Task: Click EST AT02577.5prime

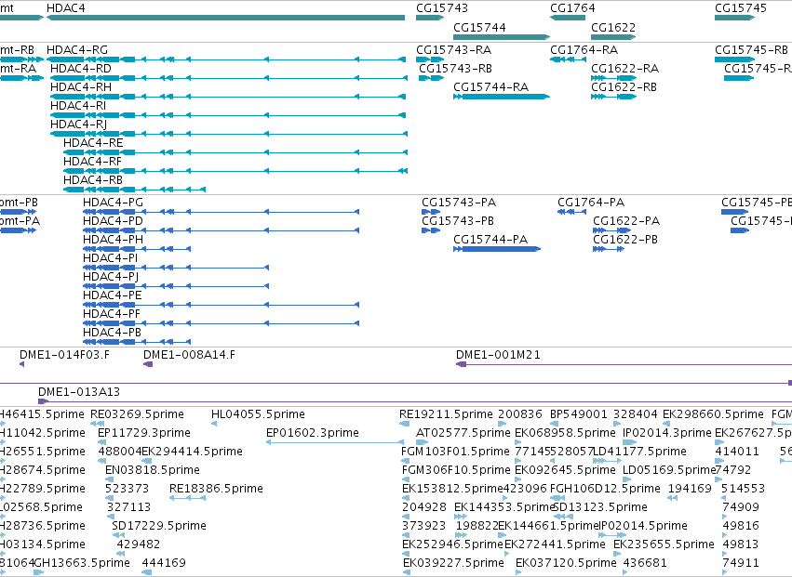Action: [422, 442]
